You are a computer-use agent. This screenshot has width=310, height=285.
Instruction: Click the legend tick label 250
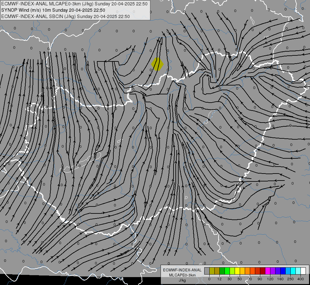tap(290, 279)
